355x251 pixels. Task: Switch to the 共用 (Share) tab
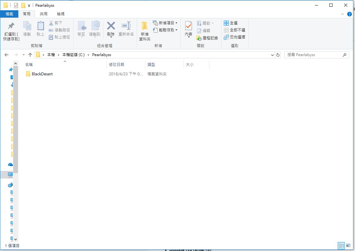[x=44, y=14]
